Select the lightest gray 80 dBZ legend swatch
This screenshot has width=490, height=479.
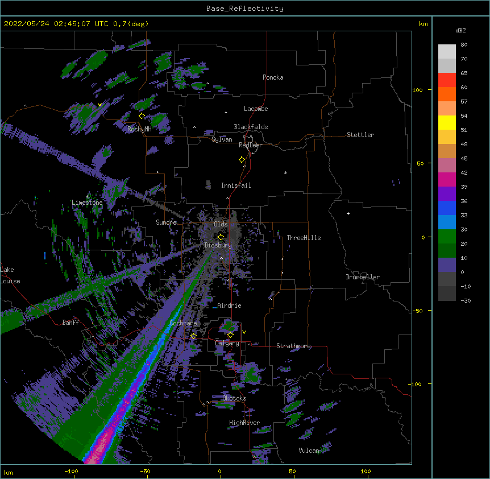click(447, 52)
